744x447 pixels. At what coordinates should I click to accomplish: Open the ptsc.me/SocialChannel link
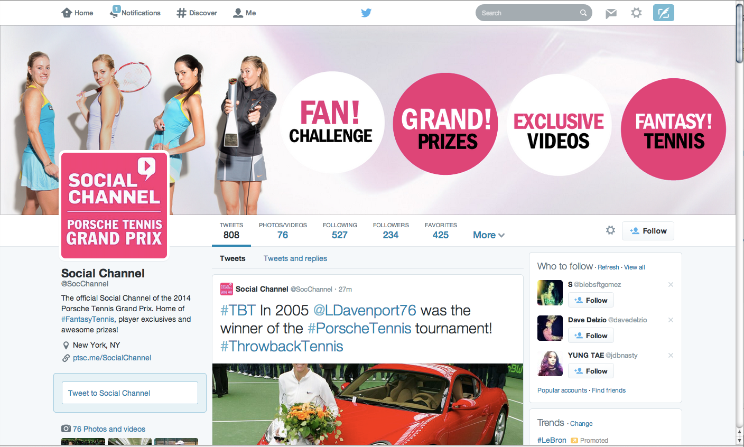click(x=112, y=358)
